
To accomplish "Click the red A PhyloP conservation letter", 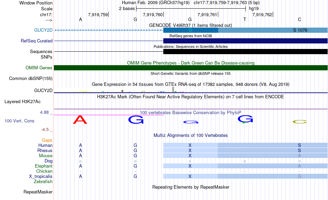I will click(80, 120).
